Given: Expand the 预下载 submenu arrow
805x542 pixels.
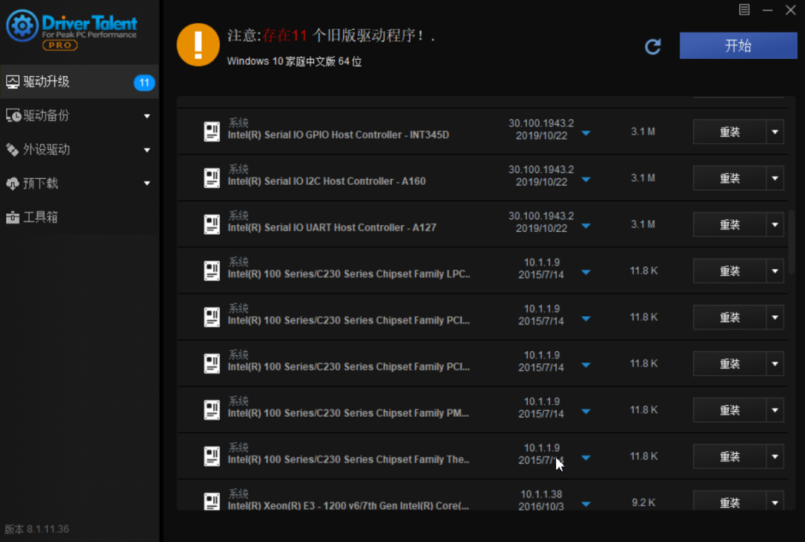Looking at the screenshot, I should tap(147, 183).
